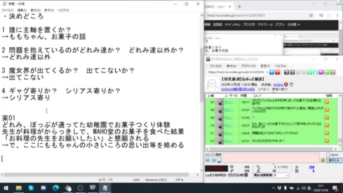The height and width of the screenshot is (193, 343).
Task: Open comment viewer プラグイン(P) menu
Action: tap(248, 66)
